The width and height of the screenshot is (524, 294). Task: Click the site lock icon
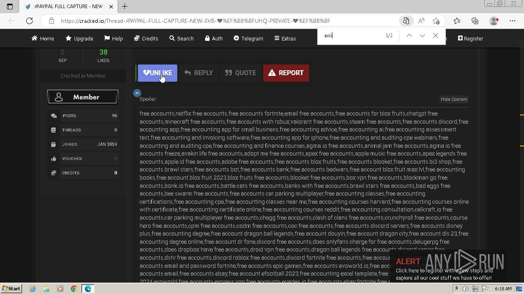[x=51, y=21]
